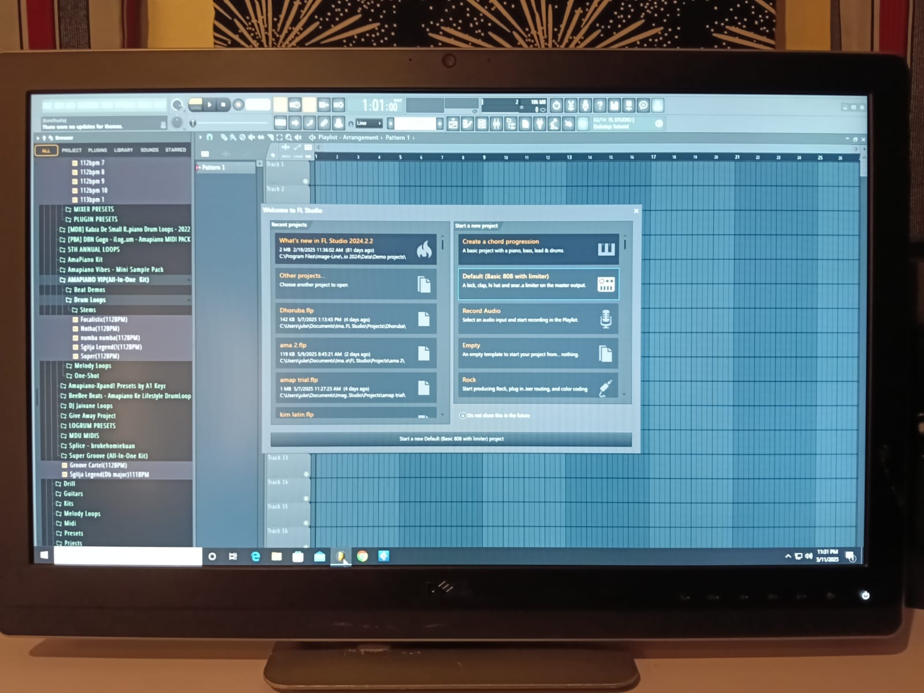Screen dimensions: 924x693
Task: Switch to the PLUGINS browser tab
Action: coord(97,150)
